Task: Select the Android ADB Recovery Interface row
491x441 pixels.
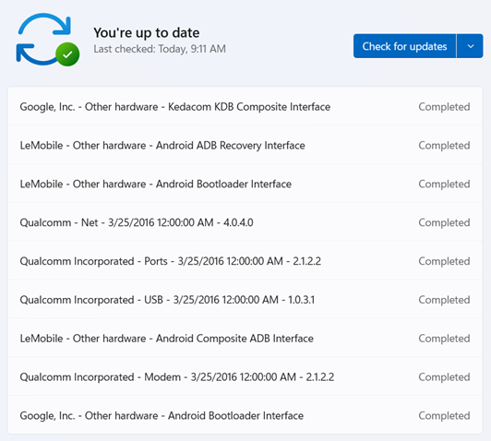Action: 245,145
